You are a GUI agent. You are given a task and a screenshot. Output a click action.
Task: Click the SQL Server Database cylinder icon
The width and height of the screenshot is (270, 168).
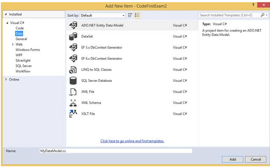73,81
